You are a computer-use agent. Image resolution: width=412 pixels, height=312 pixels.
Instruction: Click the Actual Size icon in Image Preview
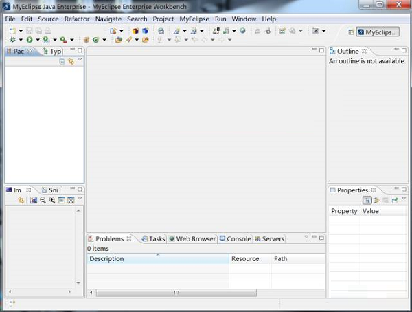[x=62, y=200]
